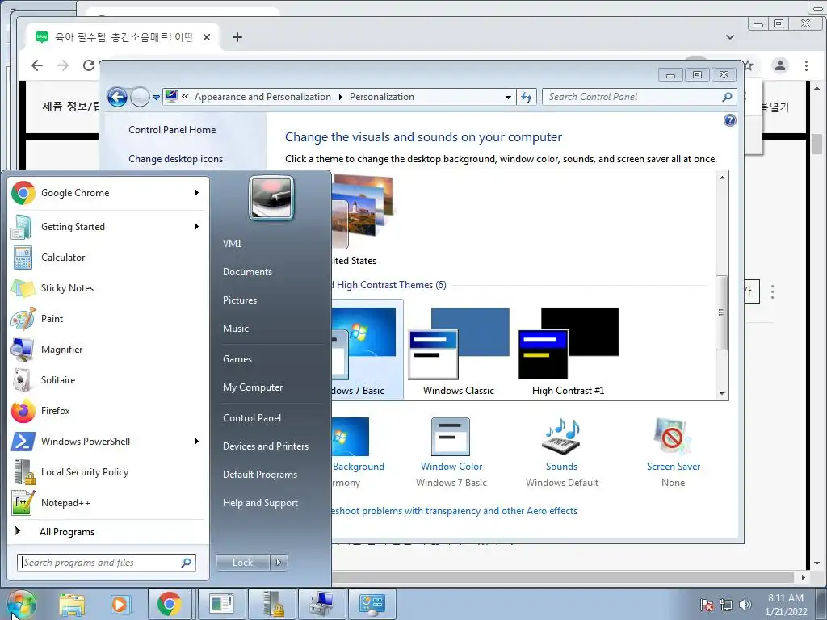This screenshot has width=827, height=620.
Task: Click the network tray icon
Action: pos(726,605)
